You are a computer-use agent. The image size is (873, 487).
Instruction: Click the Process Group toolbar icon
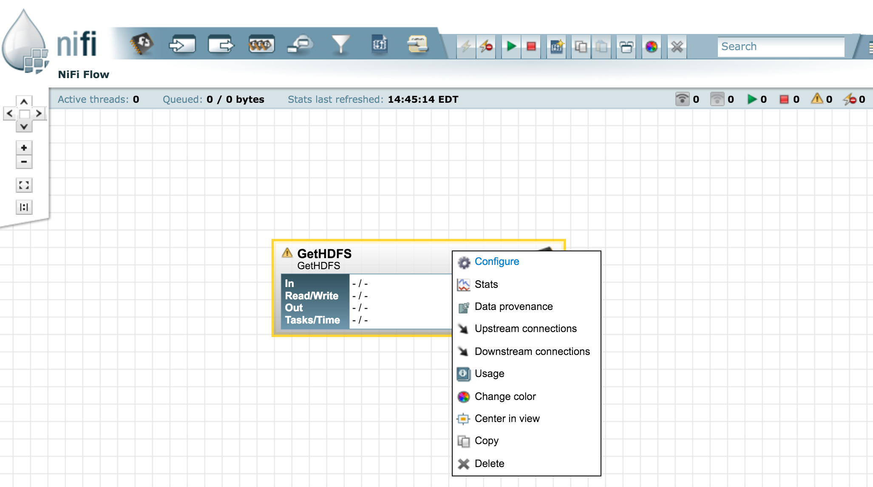pyautogui.click(x=261, y=45)
